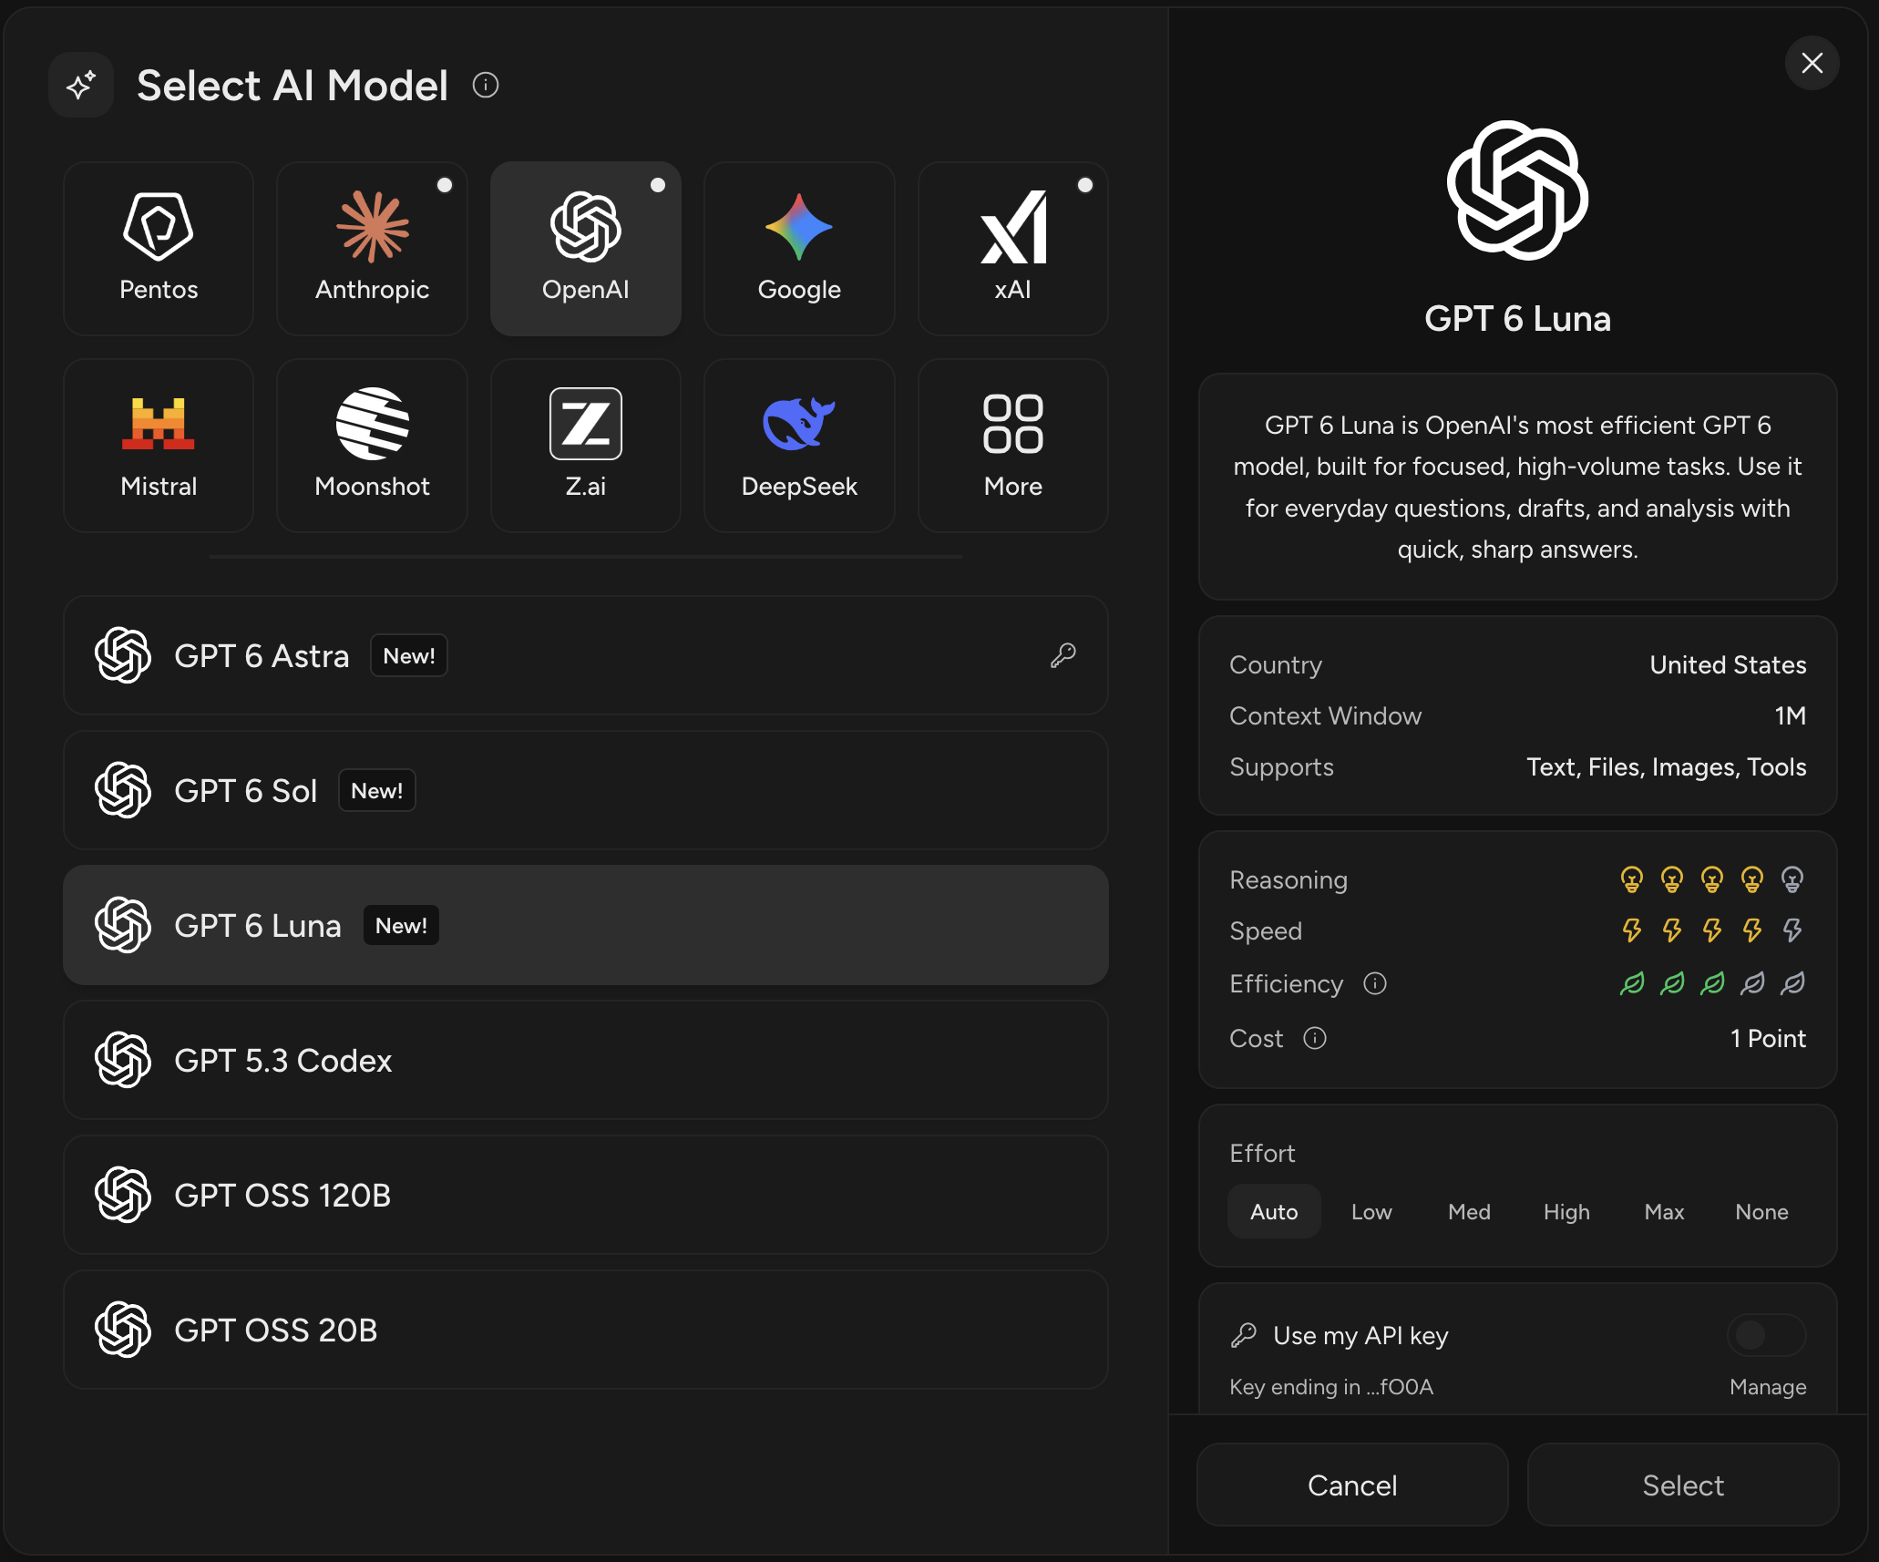Choose the GPT OSS 120B model
The image size is (1879, 1562).
pyautogui.click(x=586, y=1195)
